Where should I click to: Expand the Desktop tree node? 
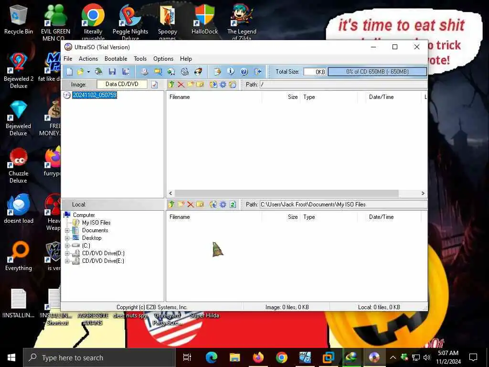pyautogui.click(x=67, y=238)
